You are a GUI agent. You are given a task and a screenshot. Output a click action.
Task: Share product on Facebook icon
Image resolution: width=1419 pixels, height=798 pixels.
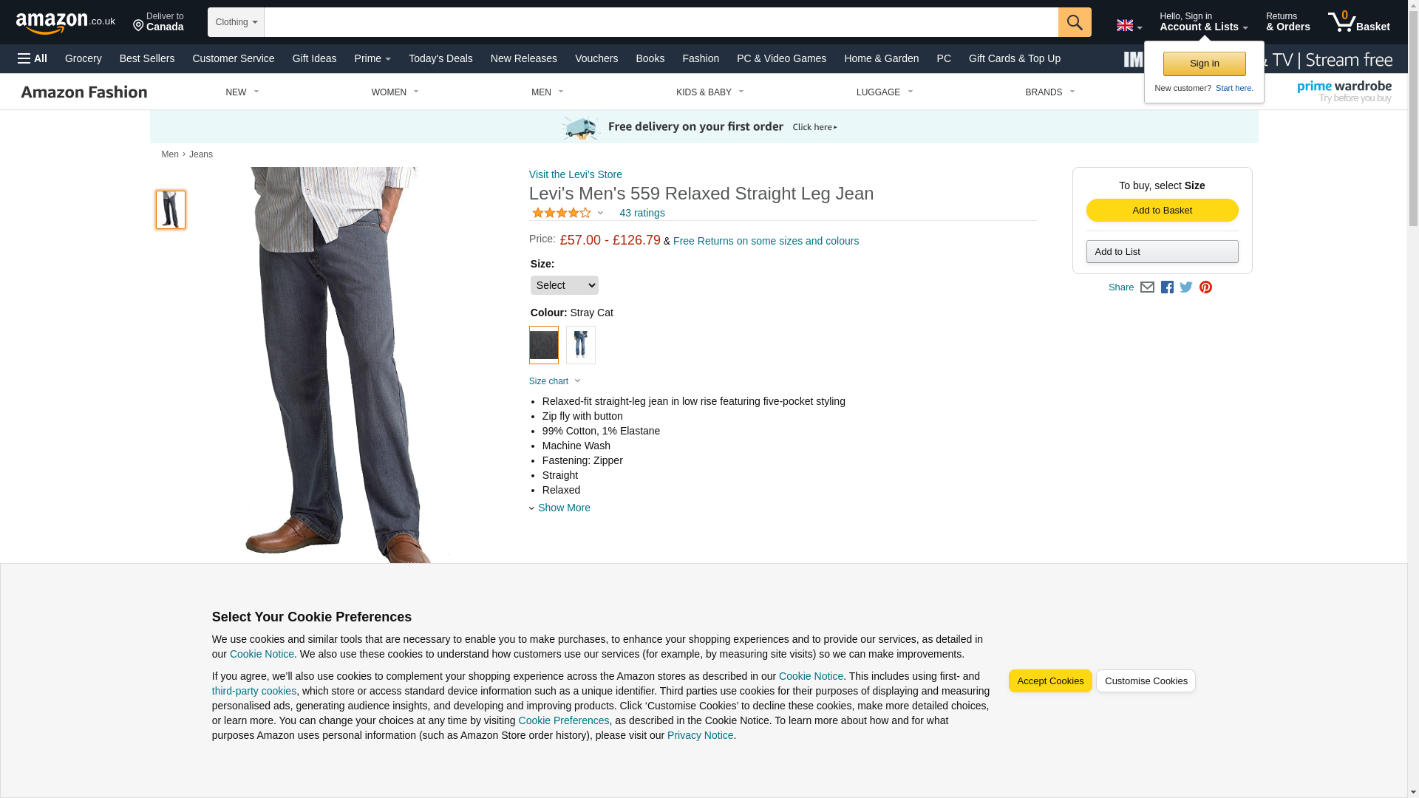[x=1167, y=287]
